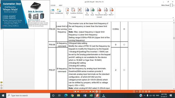This screenshot has height=98, width=175.
Task: Collapse the ribbon with the arrow
Action: click(x=173, y=17)
